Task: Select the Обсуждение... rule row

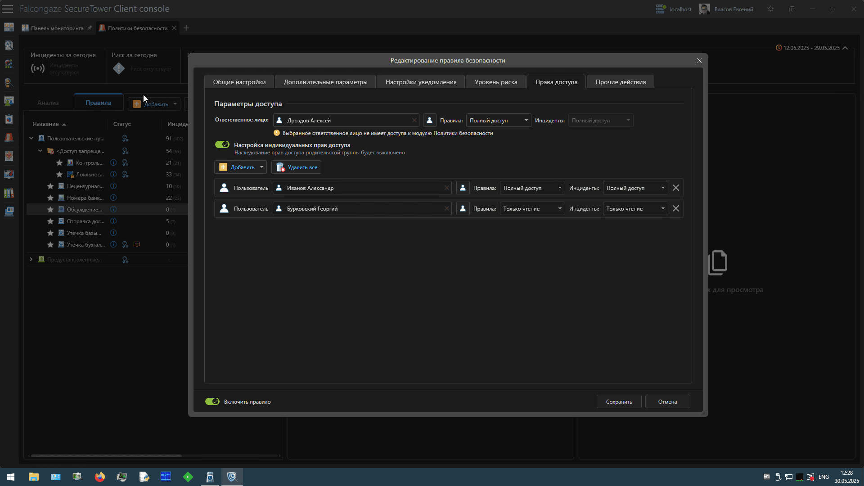Action: [107, 209]
